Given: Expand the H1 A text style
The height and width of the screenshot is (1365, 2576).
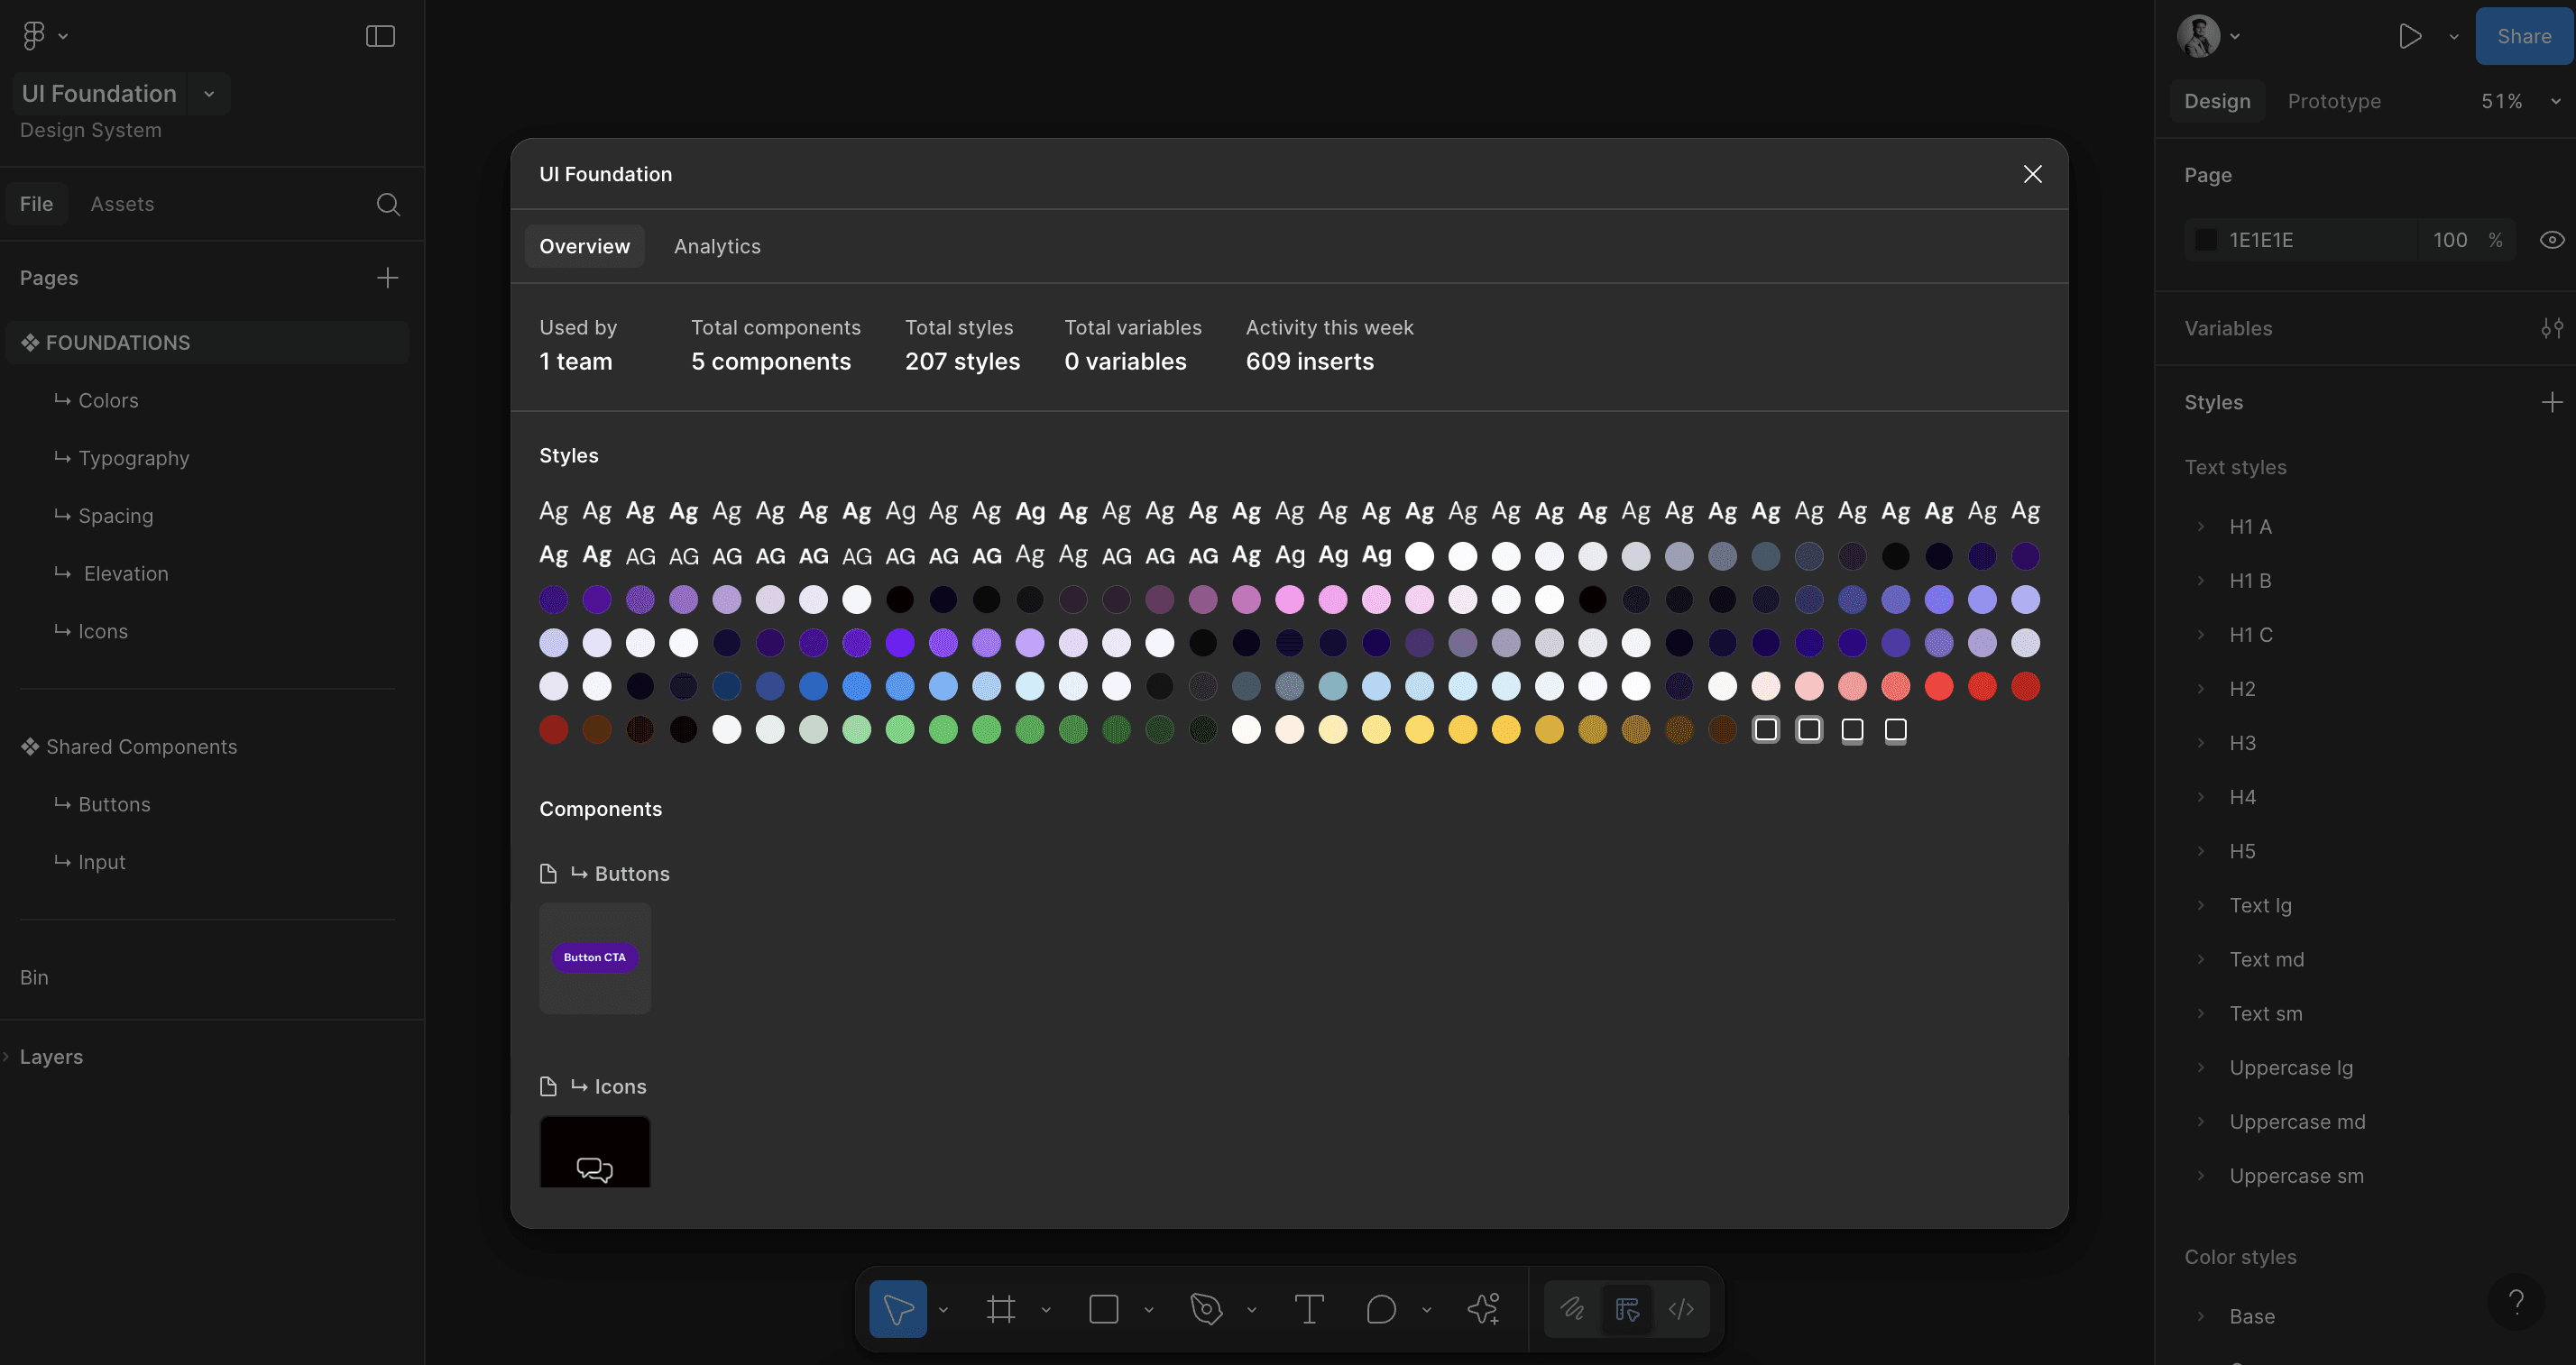Looking at the screenshot, I should 2200,527.
